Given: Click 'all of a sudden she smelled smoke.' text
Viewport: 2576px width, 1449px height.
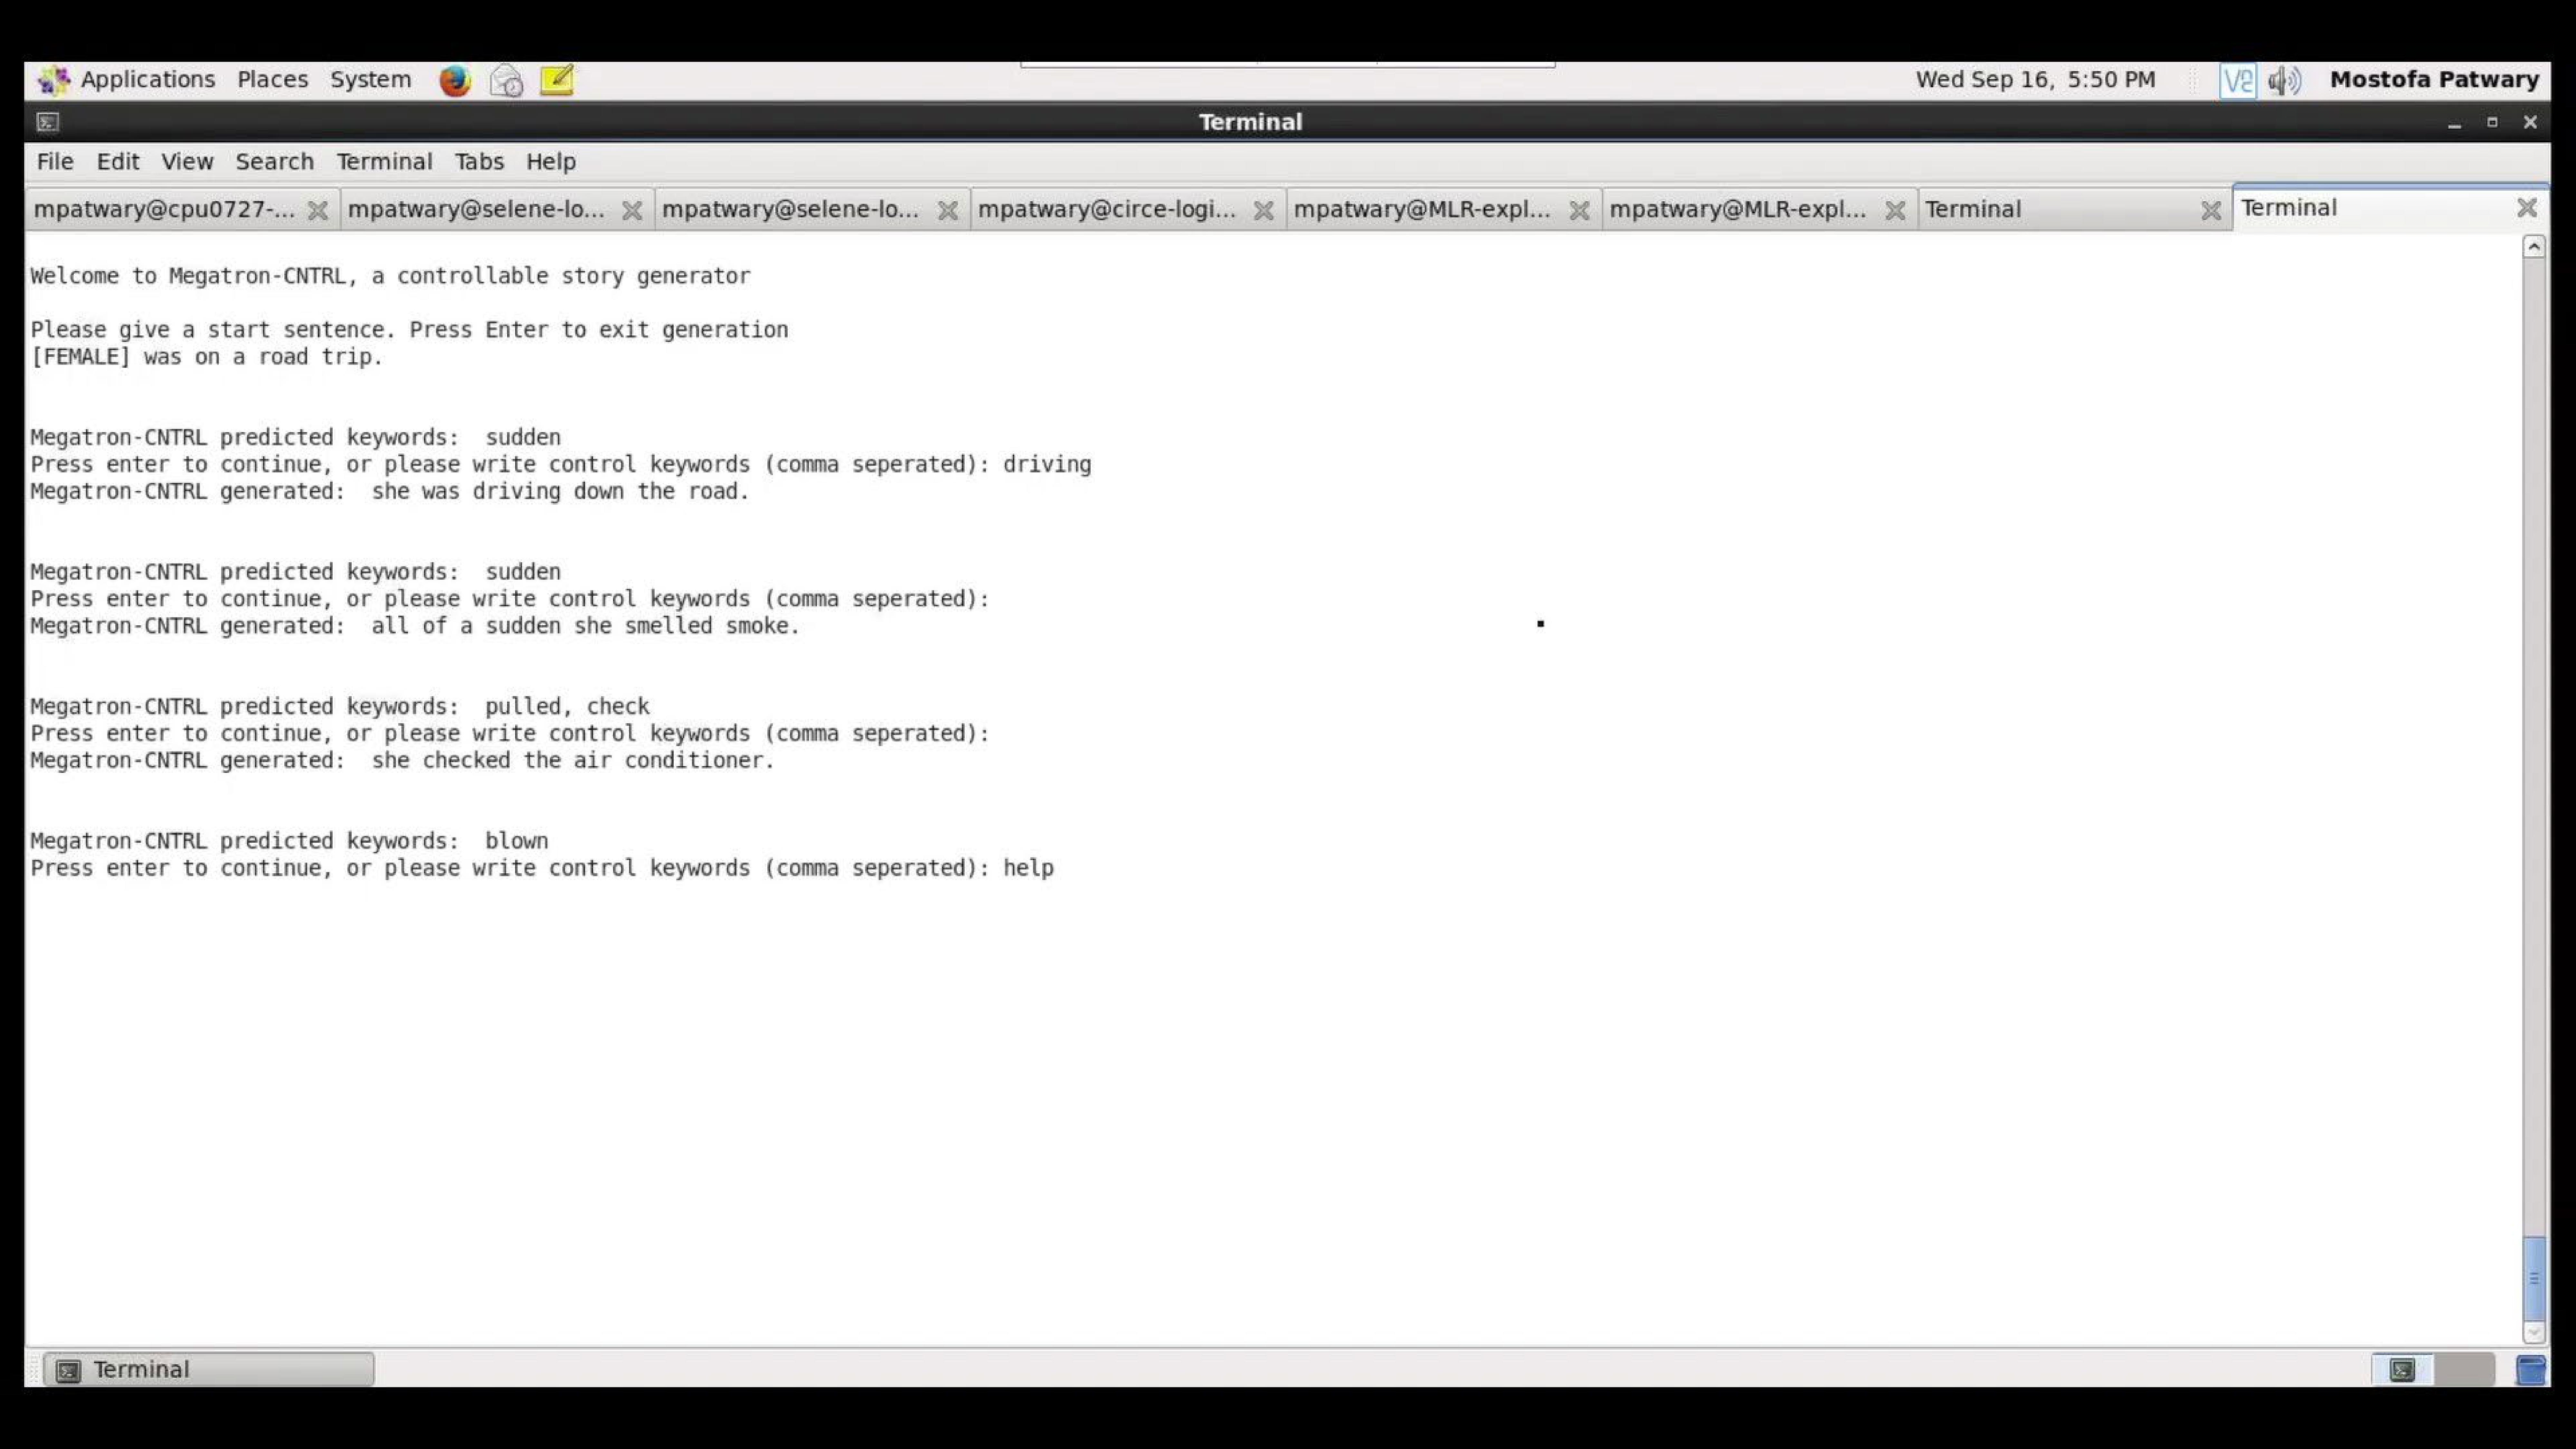Looking at the screenshot, I should (x=586, y=626).
